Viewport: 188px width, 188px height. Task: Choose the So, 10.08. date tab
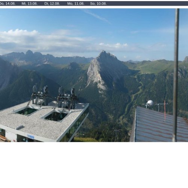coord(98,4)
